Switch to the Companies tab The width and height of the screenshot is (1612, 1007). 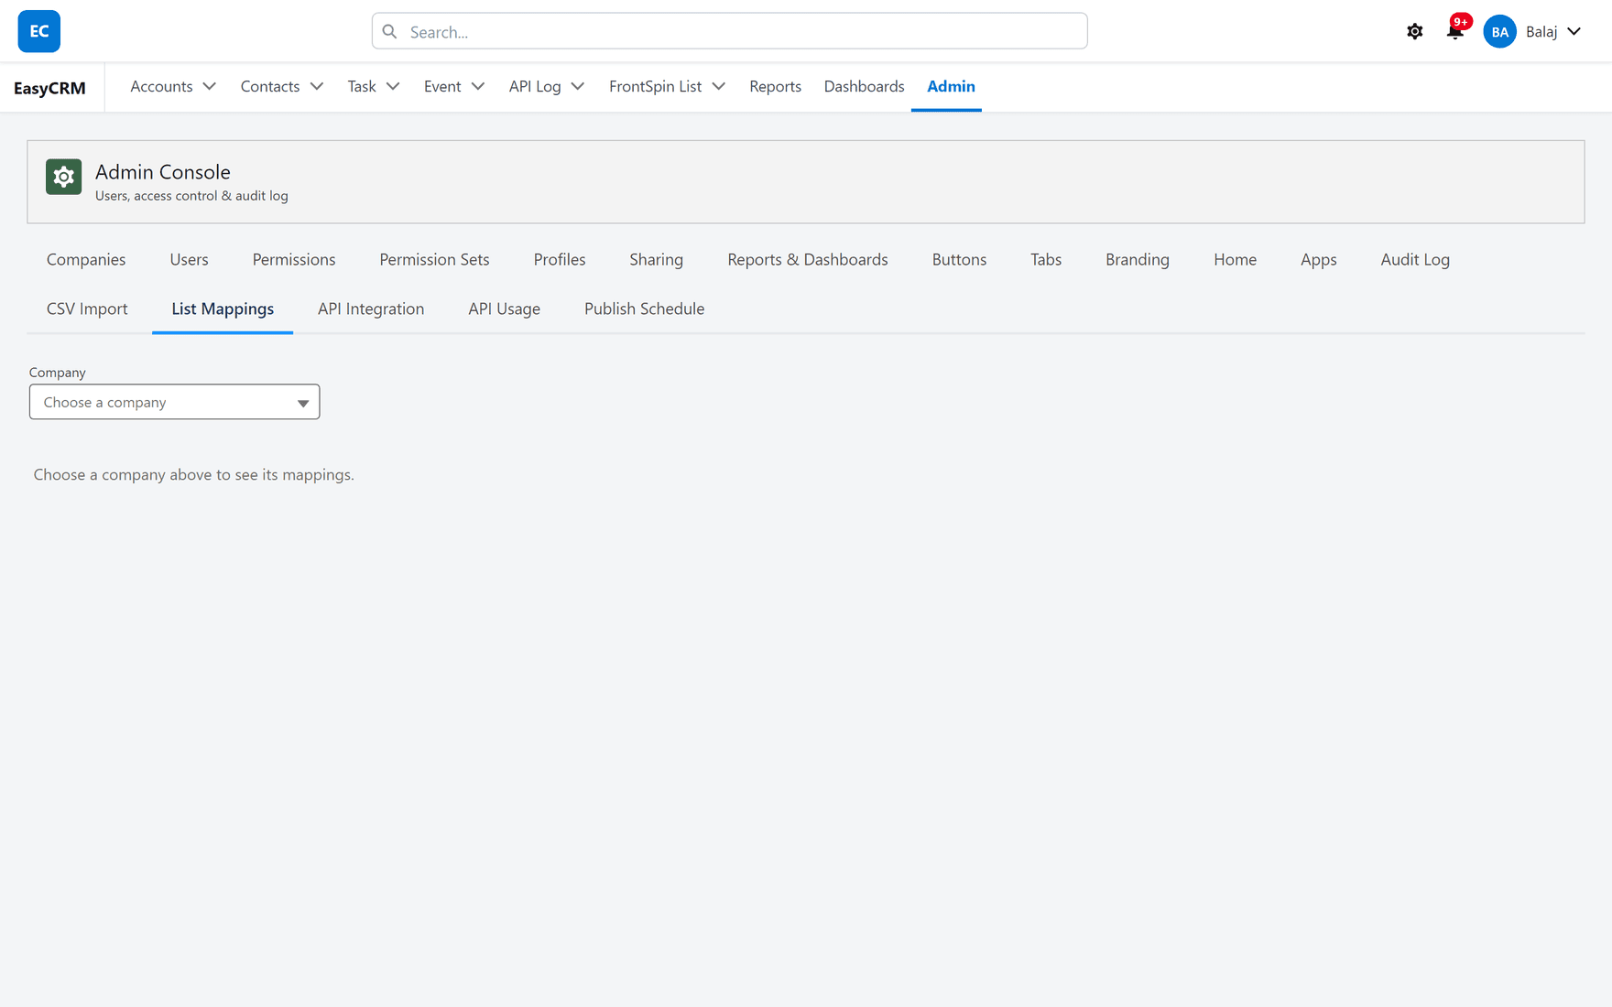pyautogui.click(x=86, y=259)
